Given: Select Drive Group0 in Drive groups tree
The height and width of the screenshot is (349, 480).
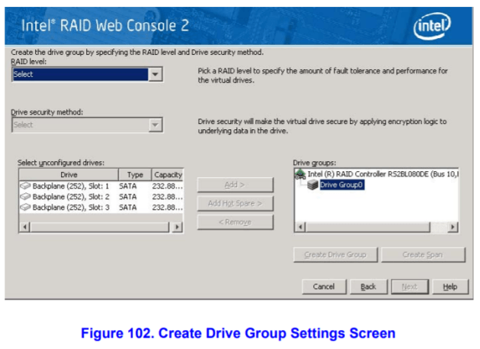Looking at the screenshot, I should [342, 185].
